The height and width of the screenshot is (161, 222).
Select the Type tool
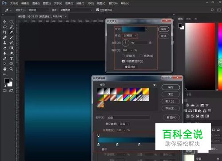coord(12,59)
